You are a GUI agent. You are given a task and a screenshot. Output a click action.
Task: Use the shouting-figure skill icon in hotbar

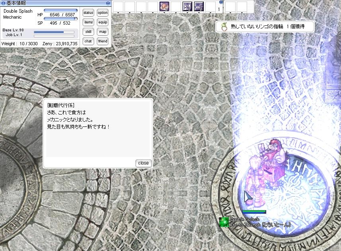pyautogui.click(x=187, y=6)
